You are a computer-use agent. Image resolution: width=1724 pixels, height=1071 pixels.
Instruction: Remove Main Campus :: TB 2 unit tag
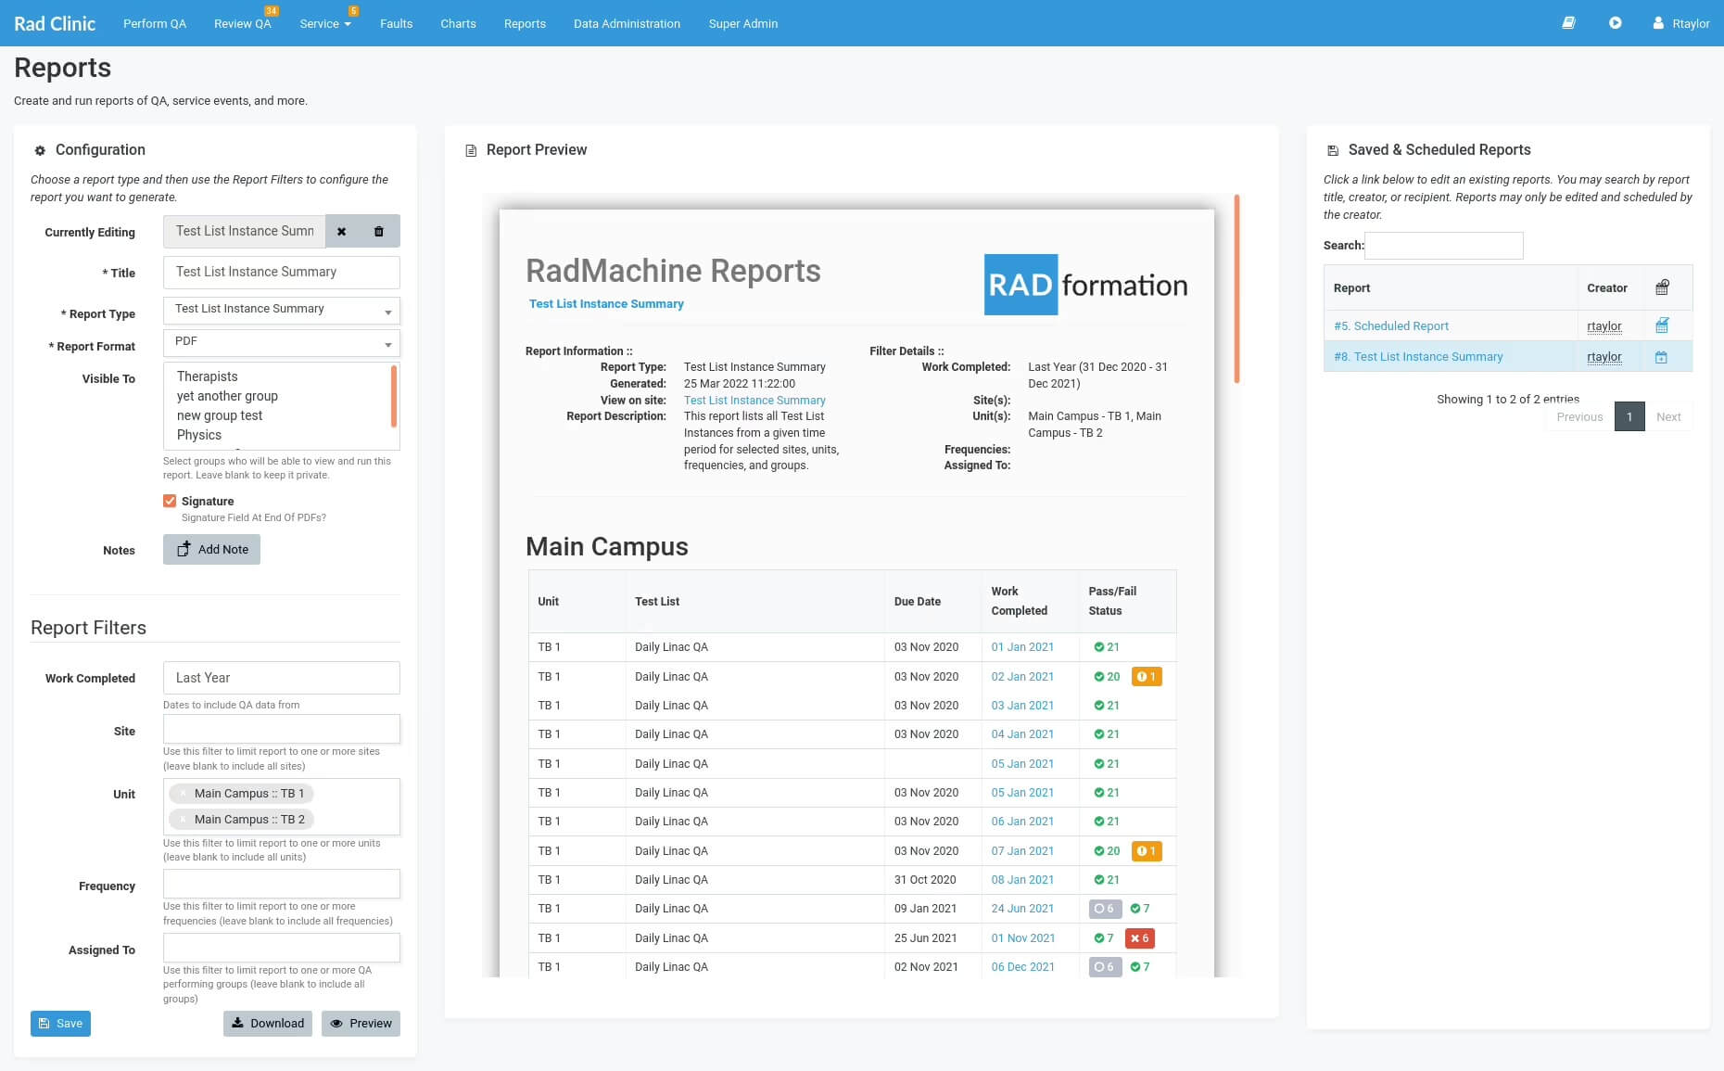point(184,820)
